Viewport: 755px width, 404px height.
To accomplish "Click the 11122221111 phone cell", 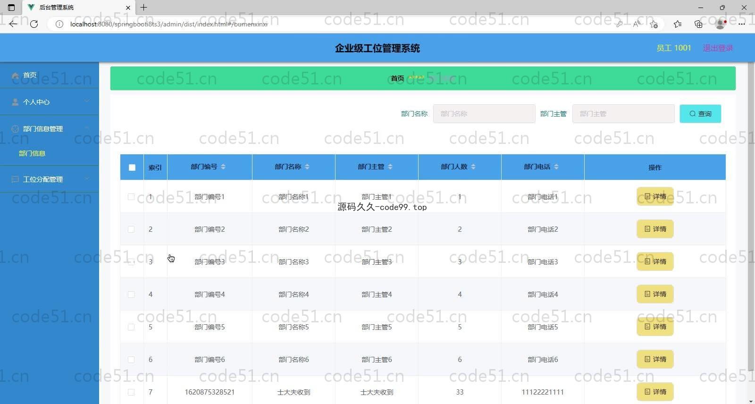I will coord(543,392).
